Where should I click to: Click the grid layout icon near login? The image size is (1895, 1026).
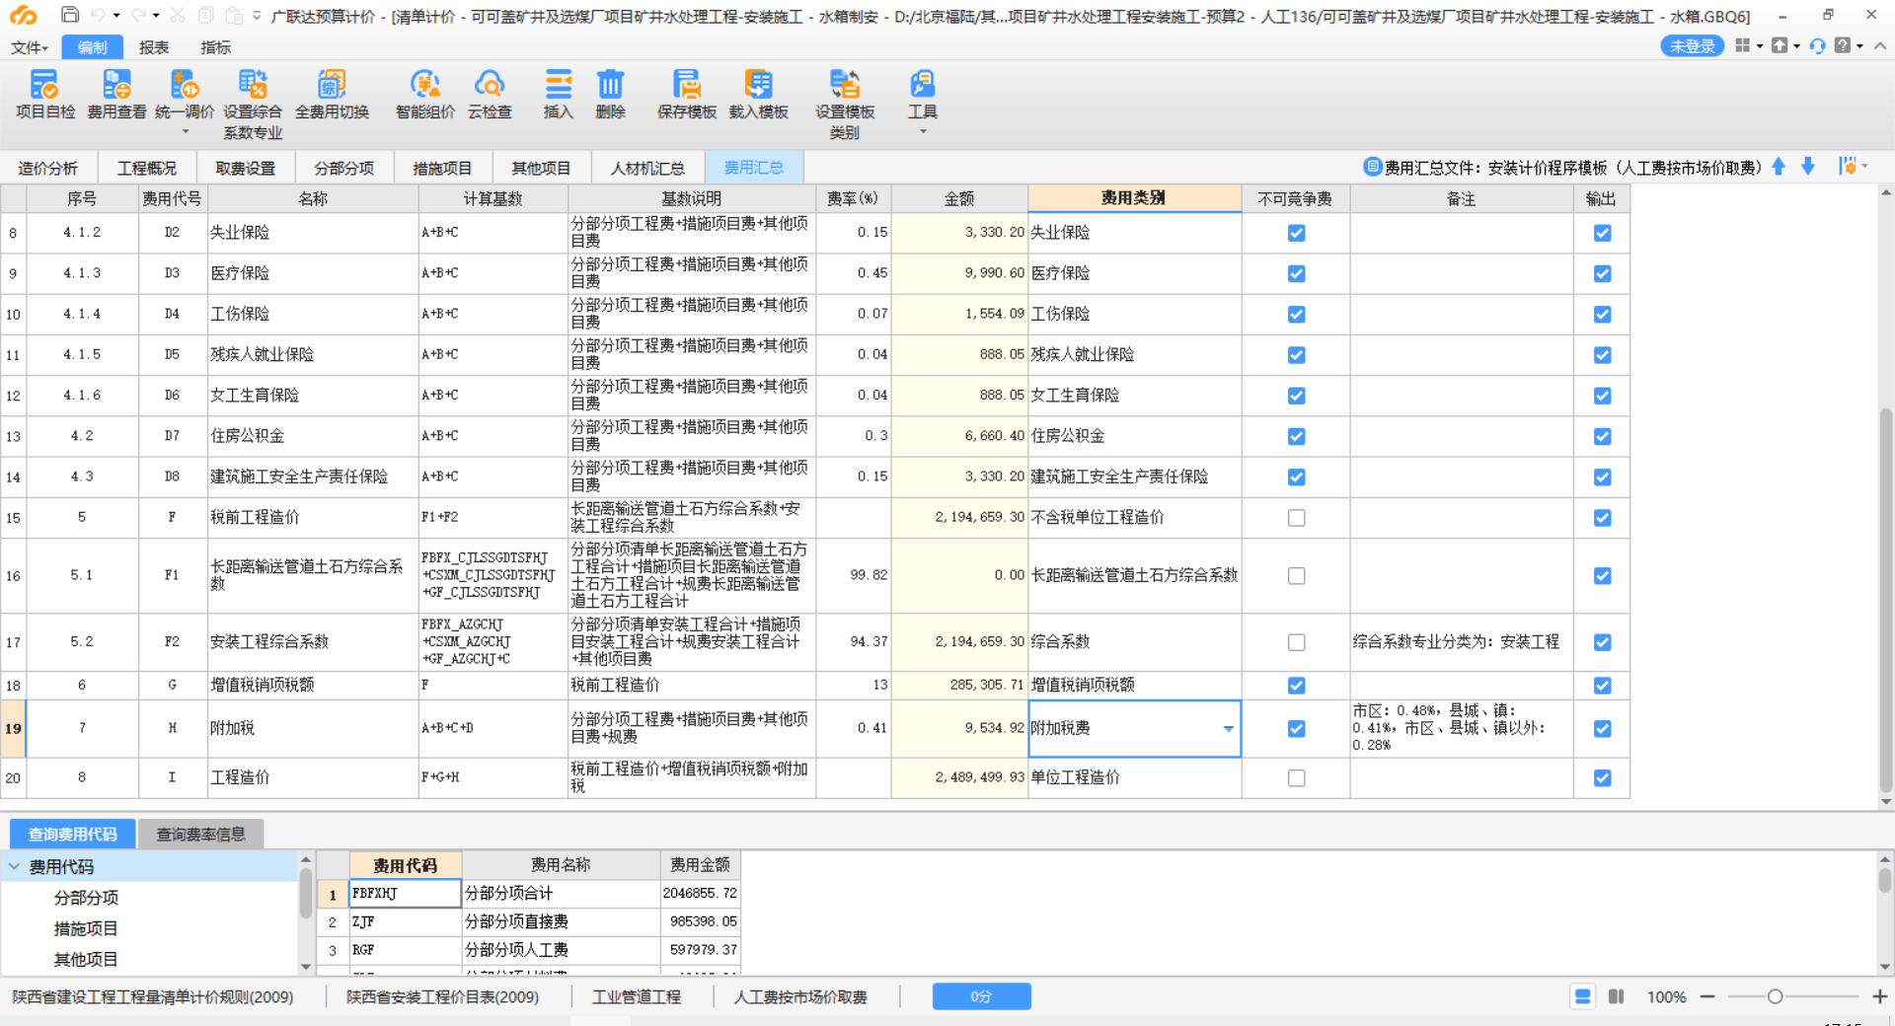tap(1743, 45)
